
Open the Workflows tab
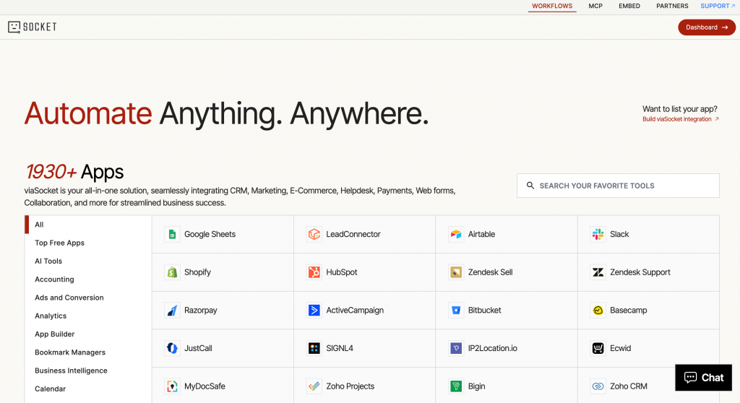coord(552,6)
